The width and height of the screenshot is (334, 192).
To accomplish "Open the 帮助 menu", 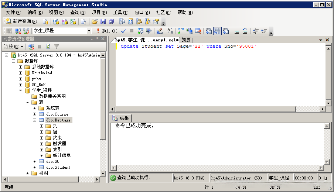I will pyautogui.click(x=185, y=13).
